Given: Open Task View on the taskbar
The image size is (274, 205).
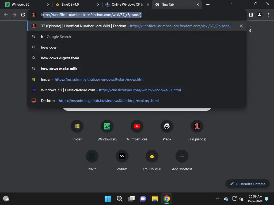Looking at the screenshot, I should coord(131,199).
